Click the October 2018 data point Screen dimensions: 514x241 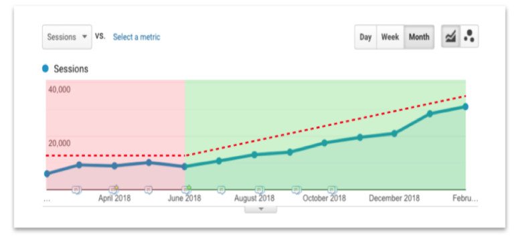(325, 143)
